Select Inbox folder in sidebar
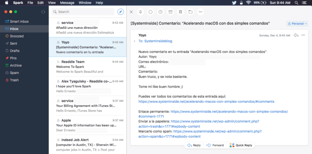 pyautogui.click(x=24, y=29)
